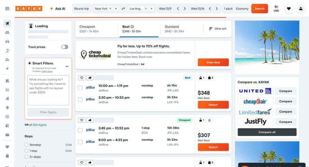Open the Economy cabin class dropdown
This screenshot has width=309, height=167.
242,9
